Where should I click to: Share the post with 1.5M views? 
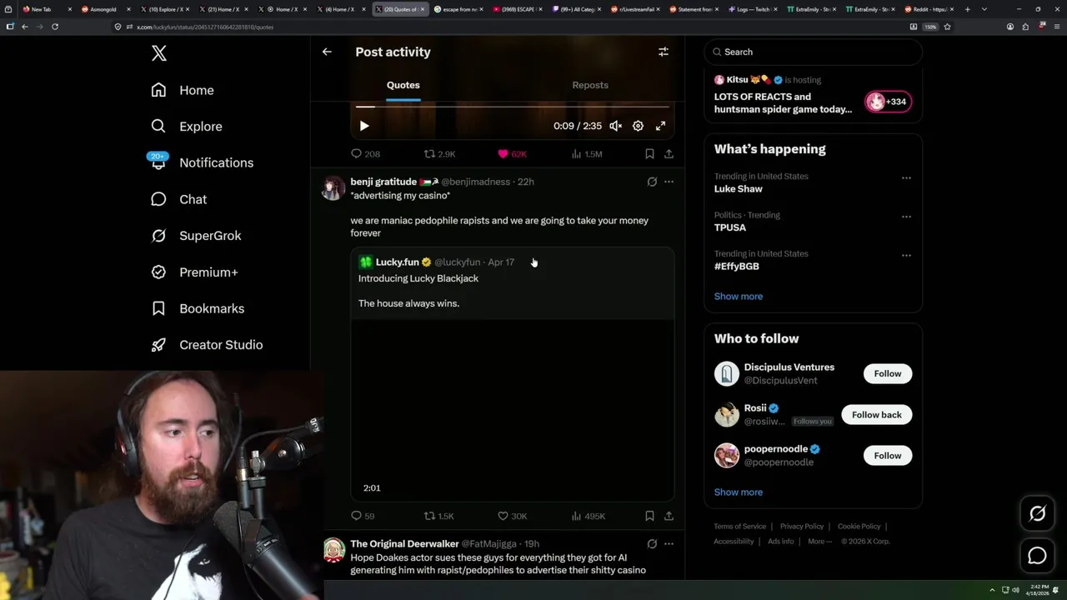point(669,154)
